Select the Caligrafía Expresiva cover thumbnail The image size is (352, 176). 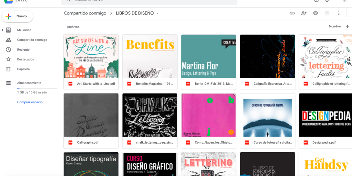(x=267, y=56)
